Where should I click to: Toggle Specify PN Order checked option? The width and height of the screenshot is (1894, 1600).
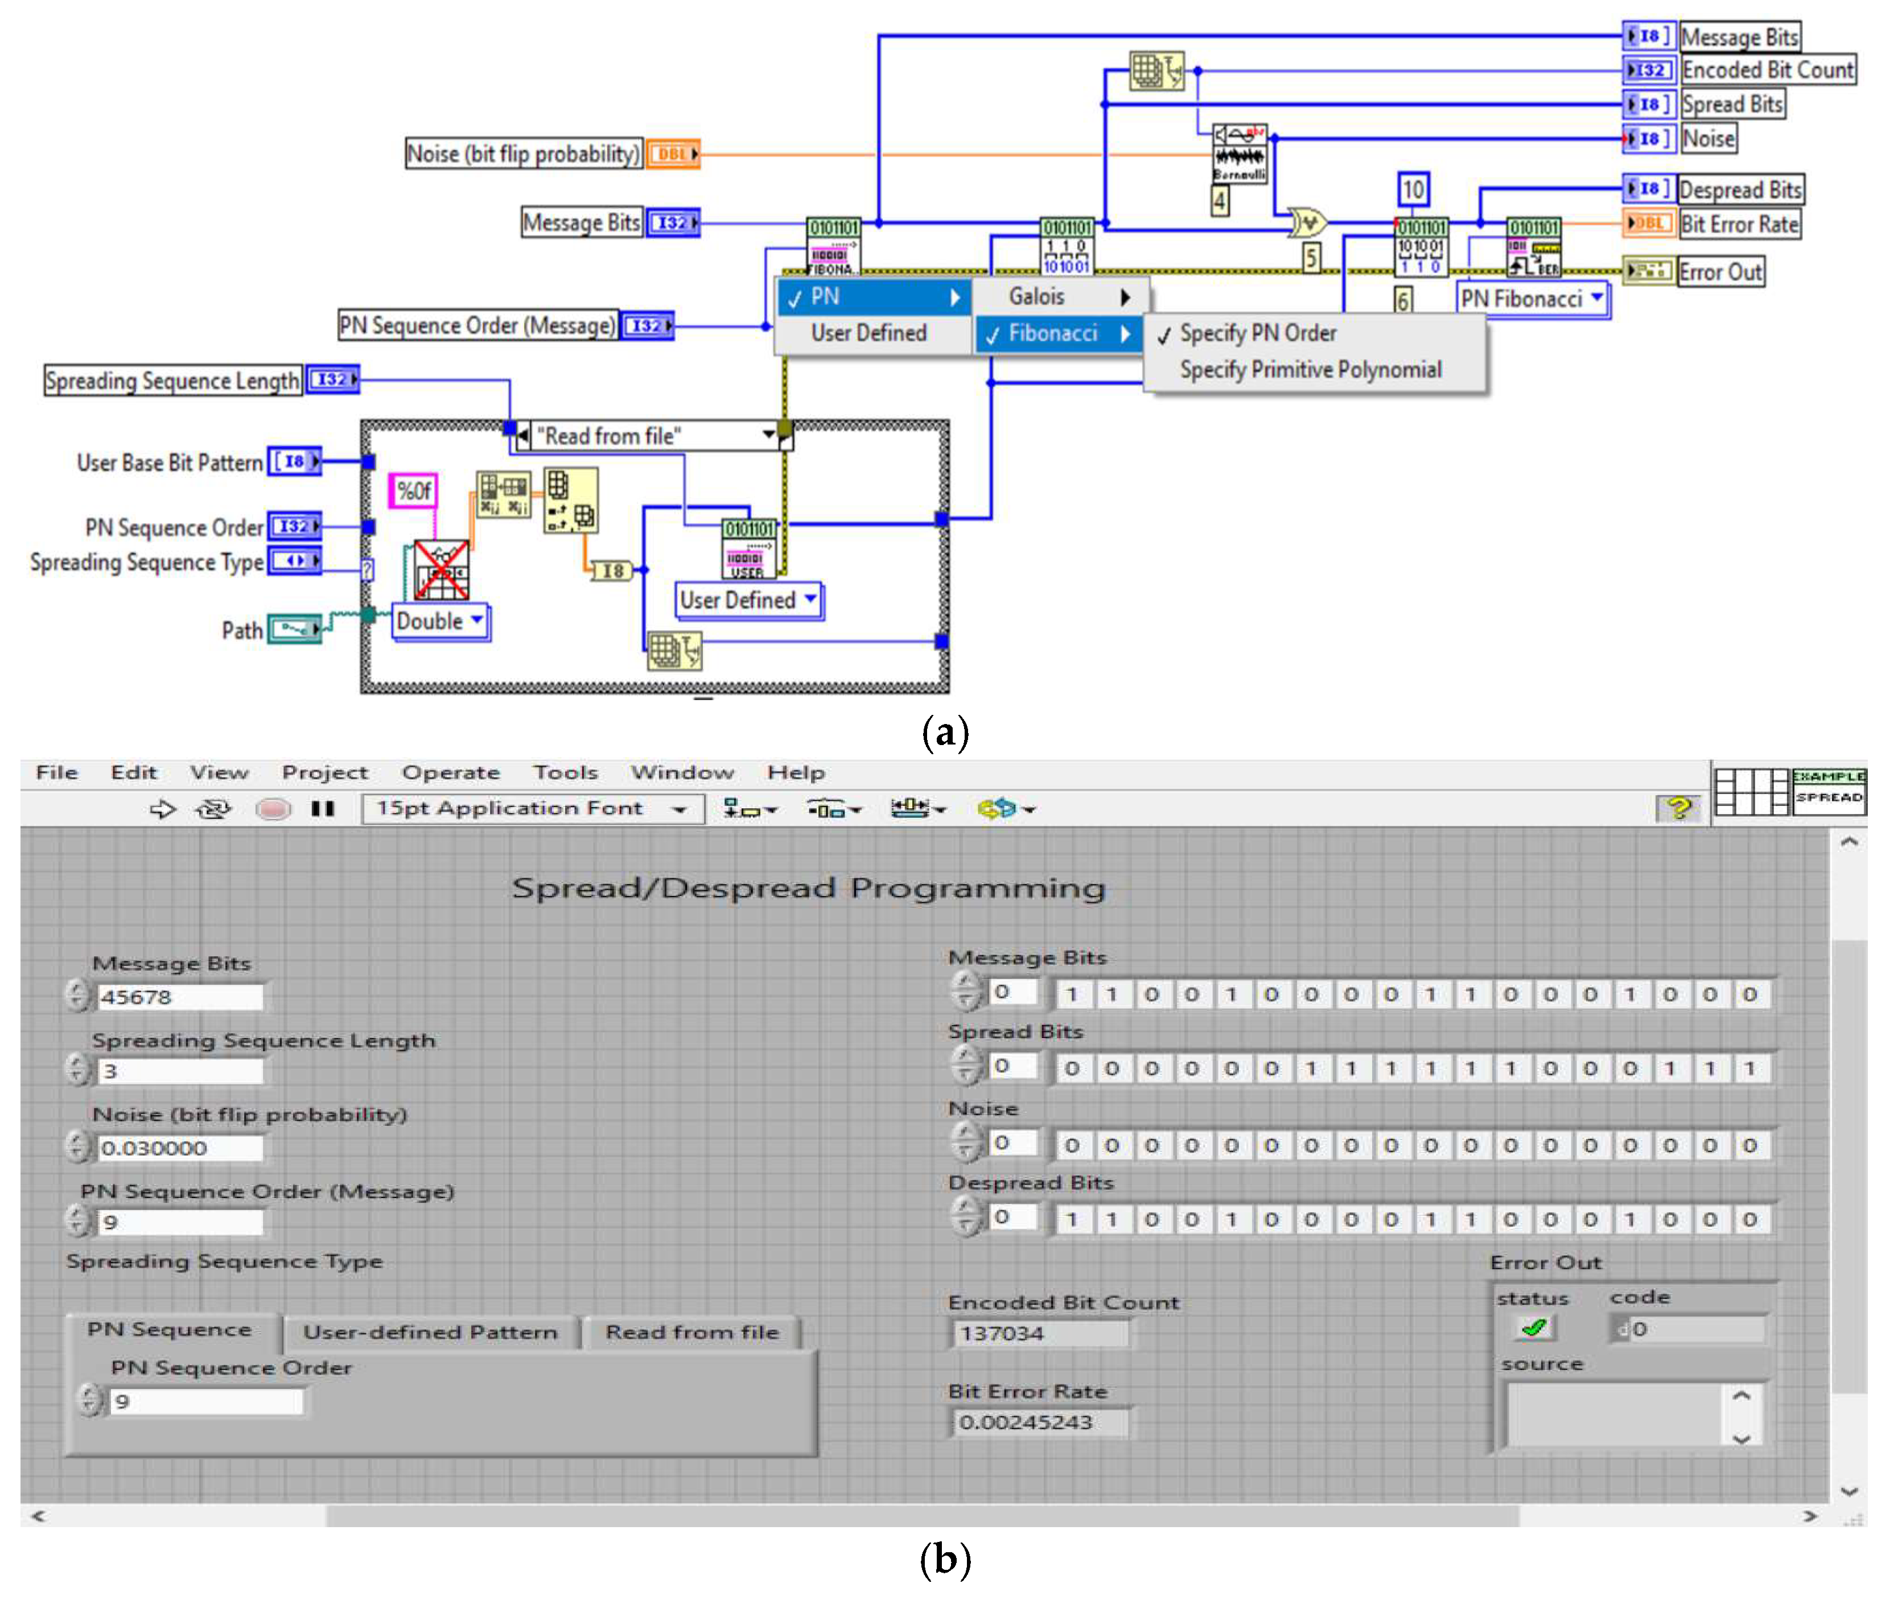[1258, 334]
